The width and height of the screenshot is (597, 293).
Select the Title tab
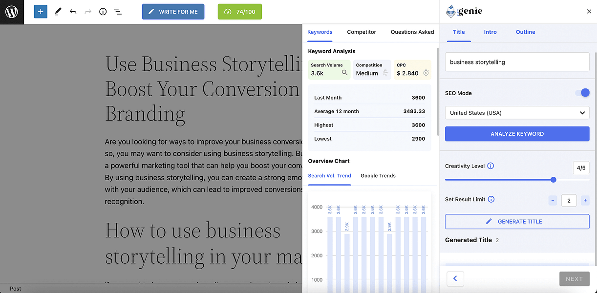[459, 32]
